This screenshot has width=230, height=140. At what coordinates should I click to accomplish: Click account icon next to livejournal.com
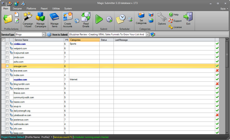11,53
